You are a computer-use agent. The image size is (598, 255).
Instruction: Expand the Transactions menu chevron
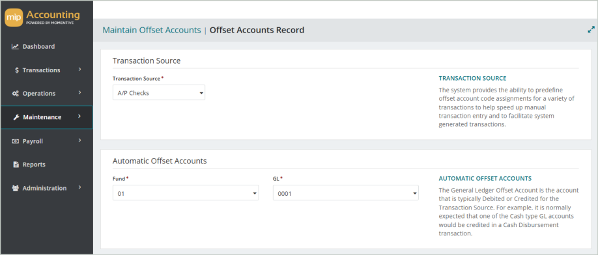point(79,70)
